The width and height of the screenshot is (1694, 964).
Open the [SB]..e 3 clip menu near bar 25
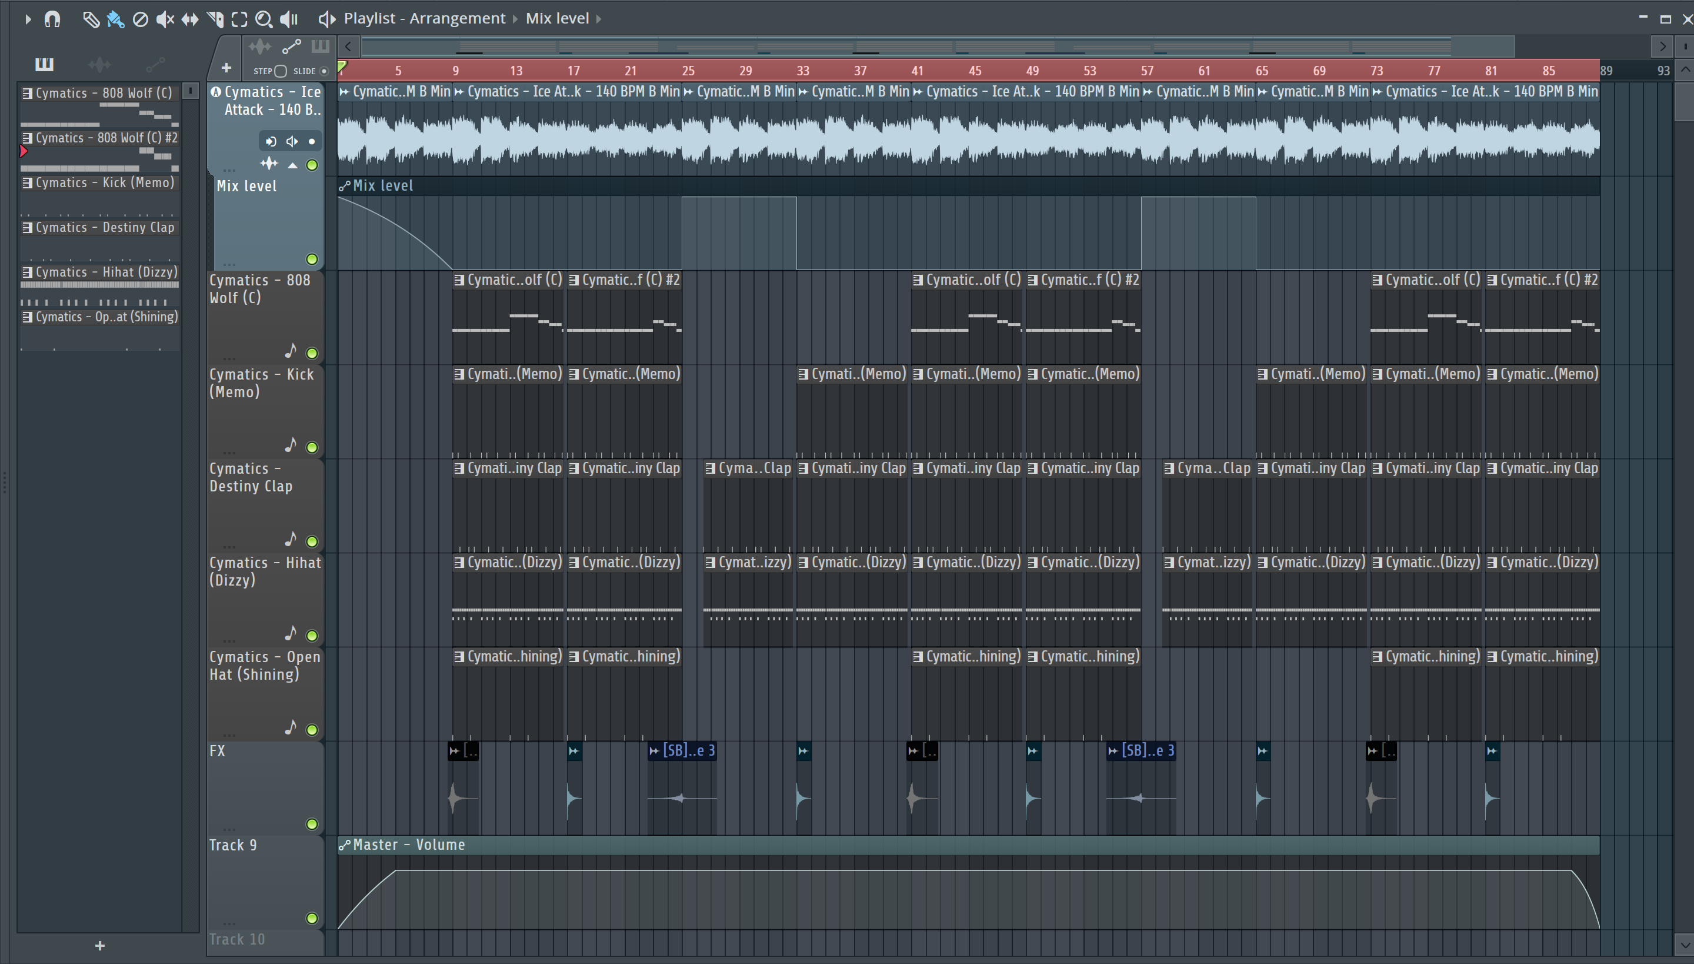pos(654,751)
